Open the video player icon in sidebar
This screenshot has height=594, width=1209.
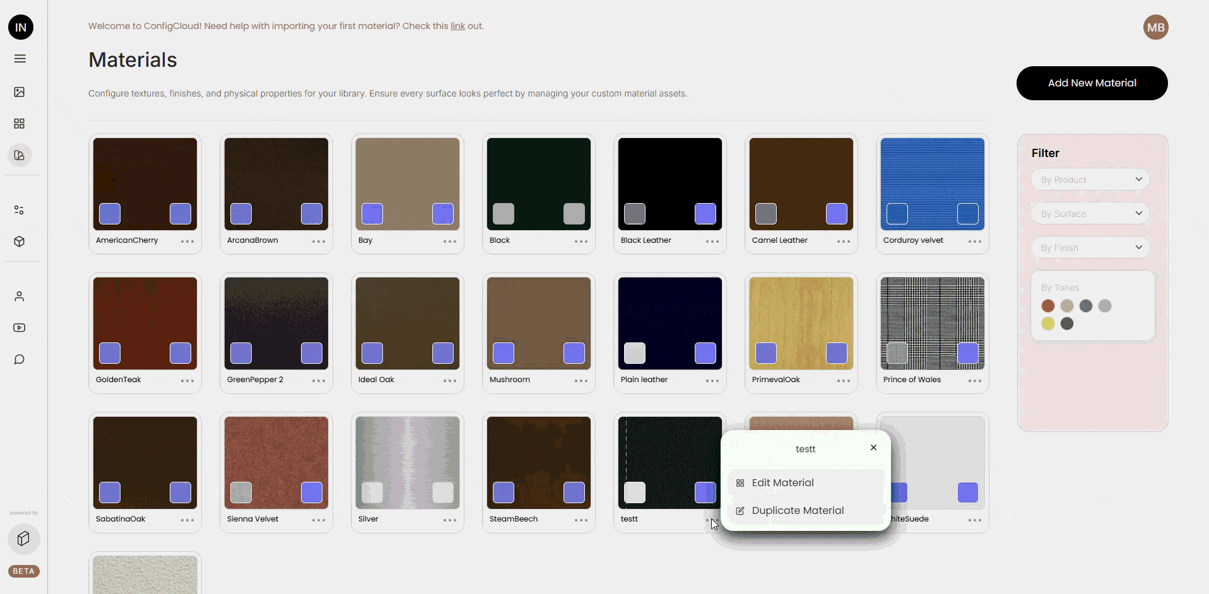(x=20, y=328)
